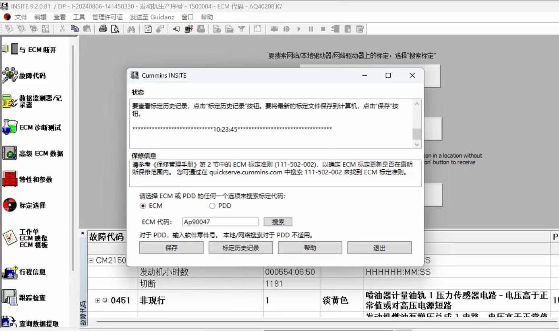The image size is (559, 331).
Task: Click the scissors cut icon in toolbar
Action: coord(62,29)
